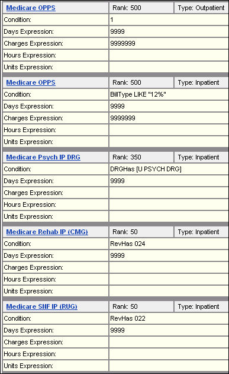
Task: Click the Rank: 350 header cell
Action: click(x=141, y=157)
